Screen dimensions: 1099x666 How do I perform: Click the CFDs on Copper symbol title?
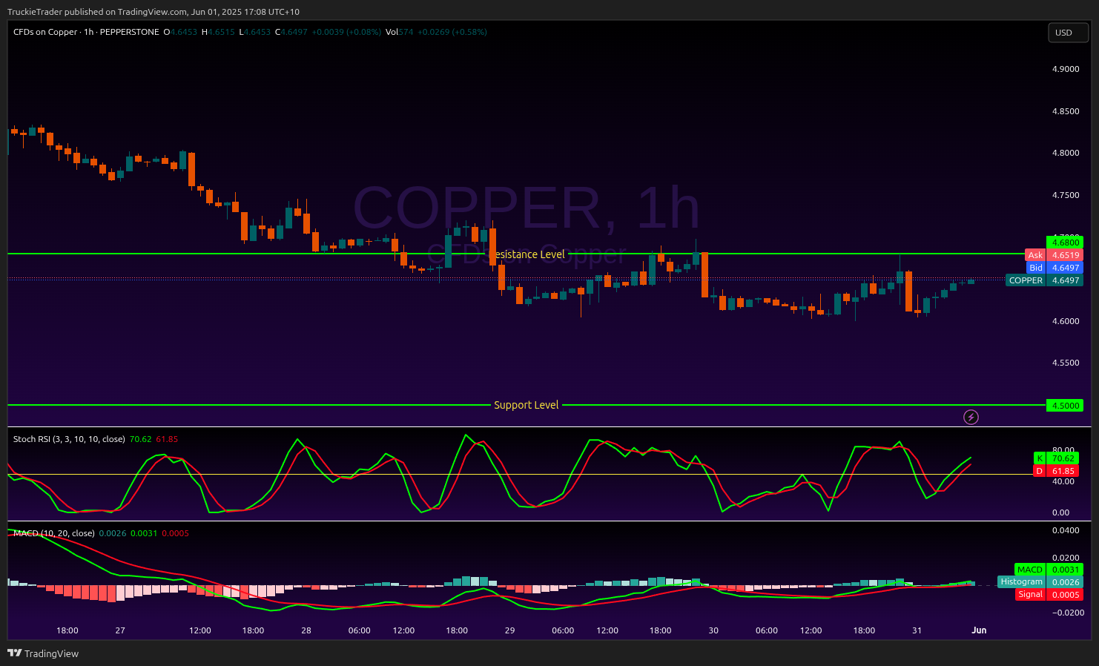point(86,32)
